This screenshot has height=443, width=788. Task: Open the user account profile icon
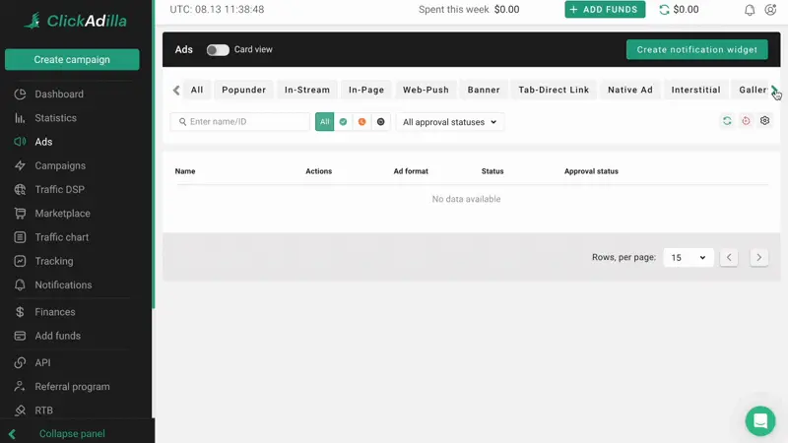click(x=770, y=10)
